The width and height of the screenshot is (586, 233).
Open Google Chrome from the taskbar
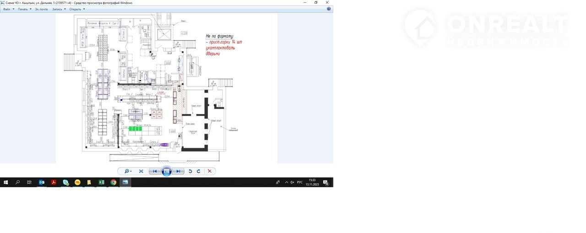click(x=113, y=182)
